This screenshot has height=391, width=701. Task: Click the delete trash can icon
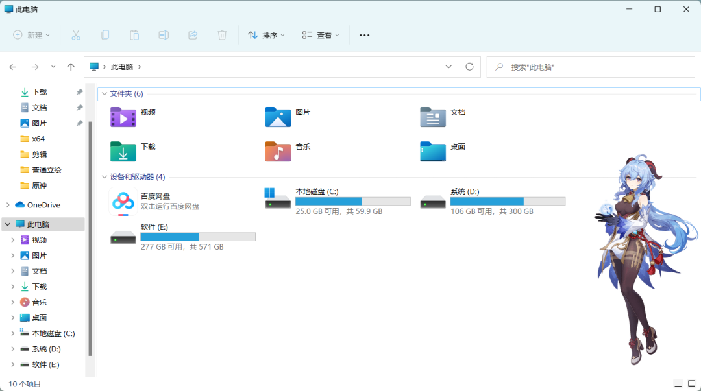pos(222,35)
